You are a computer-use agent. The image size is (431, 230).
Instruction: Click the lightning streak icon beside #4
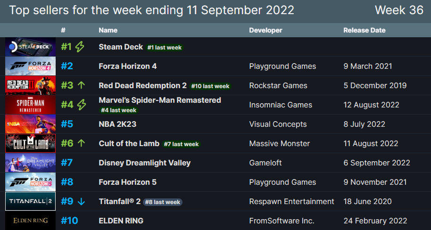(82, 105)
